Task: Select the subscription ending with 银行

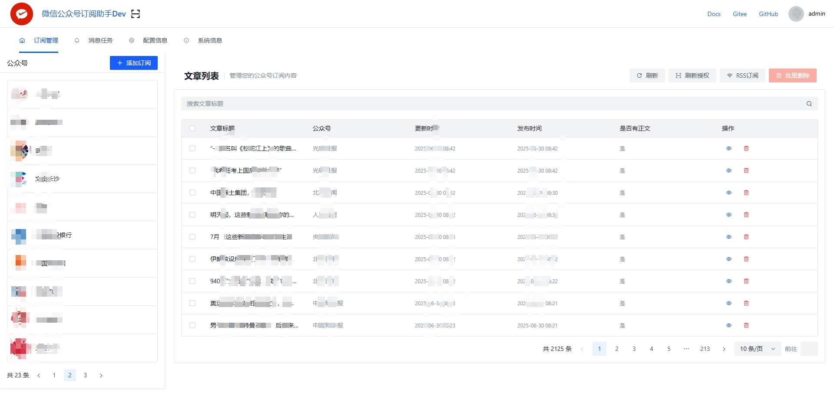Action: 82,235
